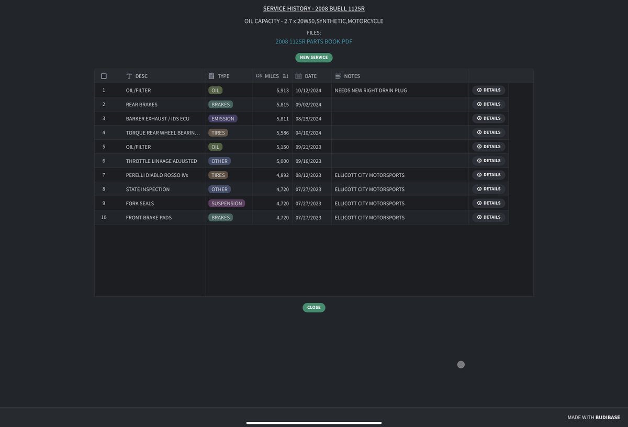
Task: Click the gray circular indicator on the right side
Action: point(460,364)
